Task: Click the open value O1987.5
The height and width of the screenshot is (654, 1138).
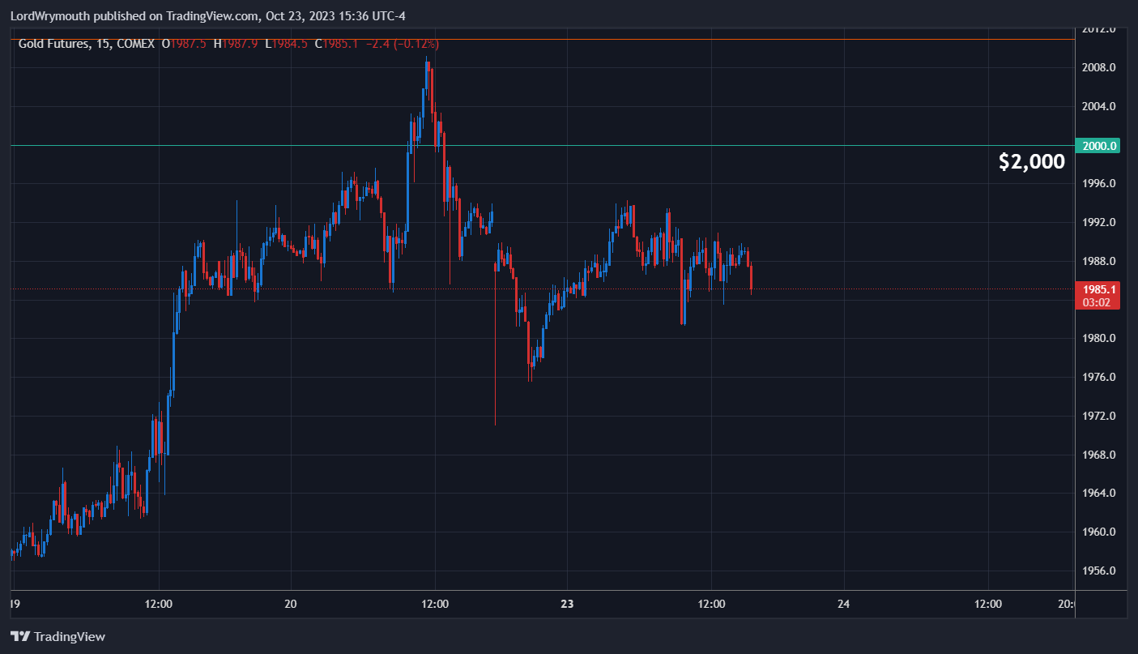Action: coord(185,44)
